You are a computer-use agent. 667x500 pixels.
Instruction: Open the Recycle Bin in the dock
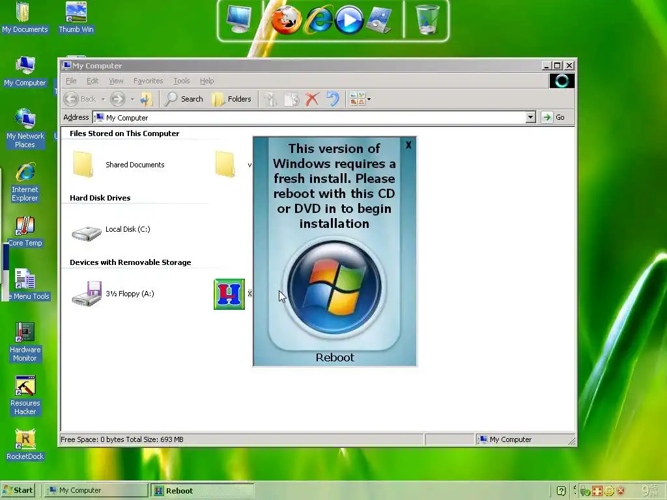point(427,20)
